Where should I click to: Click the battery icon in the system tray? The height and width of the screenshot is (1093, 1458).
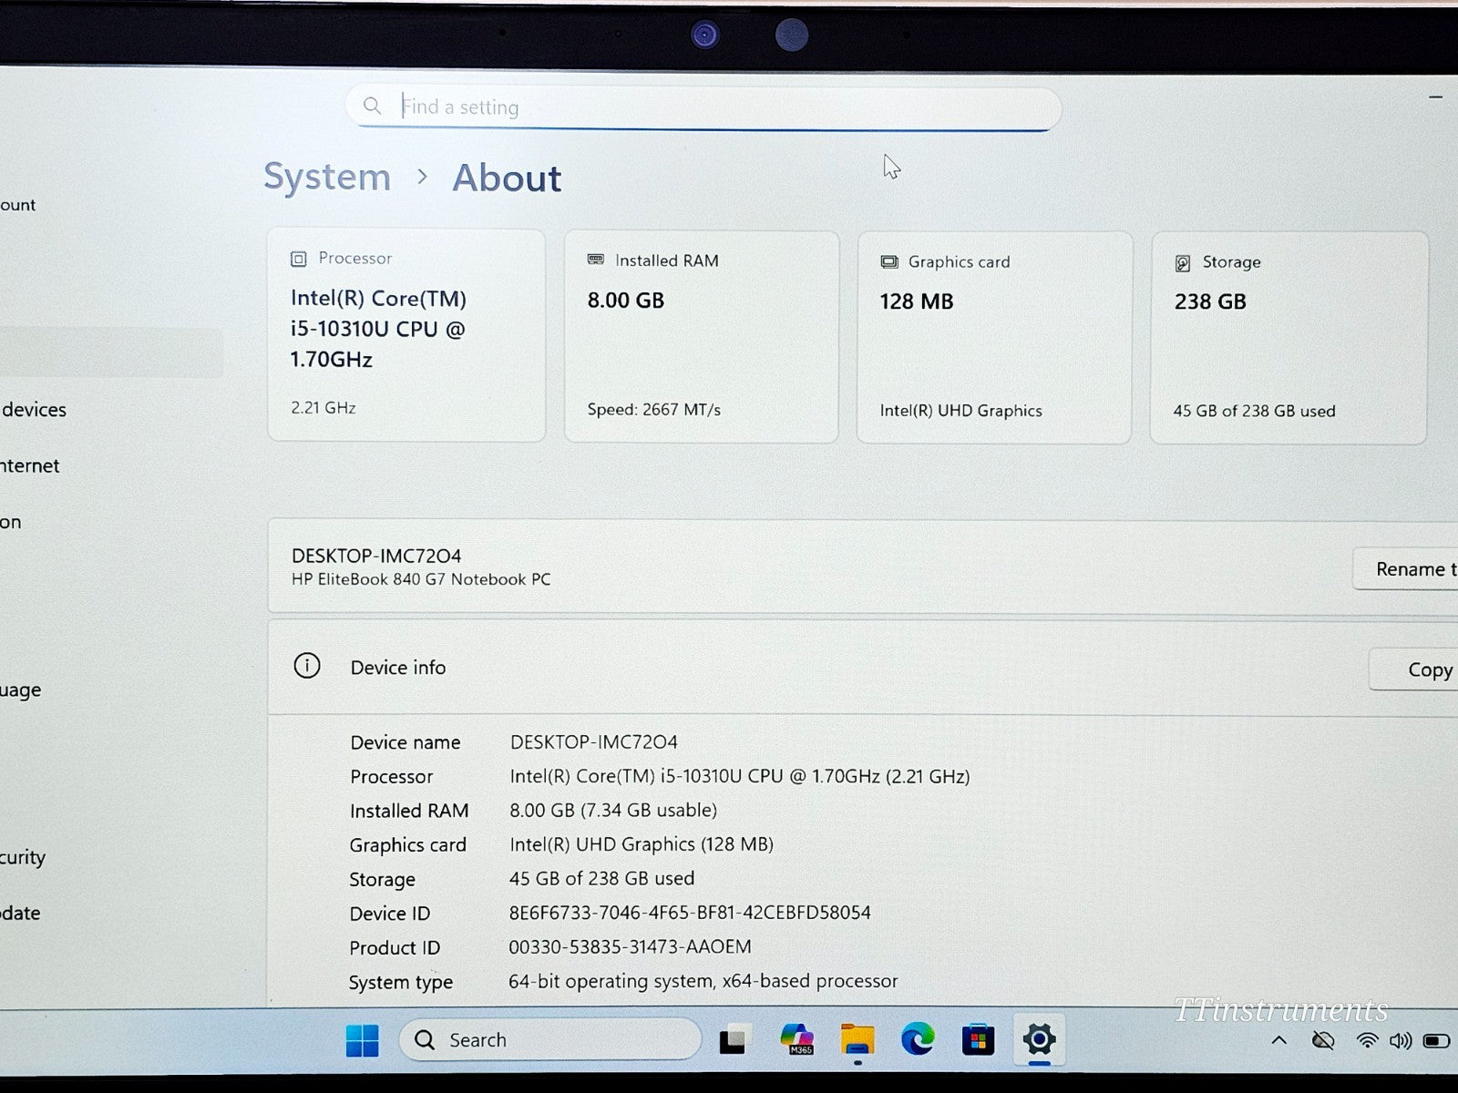tap(1437, 1040)
